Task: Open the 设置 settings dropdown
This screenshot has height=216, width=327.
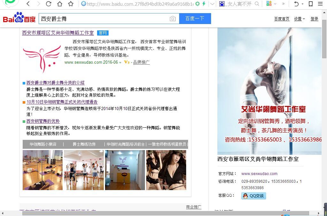Action: pos(300,19)
